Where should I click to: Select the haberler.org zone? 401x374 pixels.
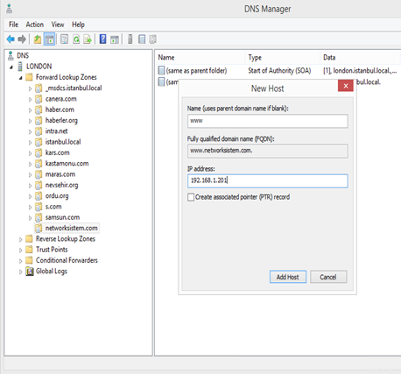coord(61,120)
